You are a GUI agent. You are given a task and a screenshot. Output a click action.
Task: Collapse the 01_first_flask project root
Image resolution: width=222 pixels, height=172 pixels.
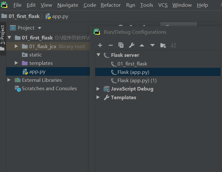coord(9,38)
